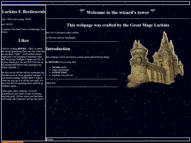Click "this webpage will be devoted" sentence
Image resolution: width=191 pixels, height=143 pixels.
coord(77,57)
